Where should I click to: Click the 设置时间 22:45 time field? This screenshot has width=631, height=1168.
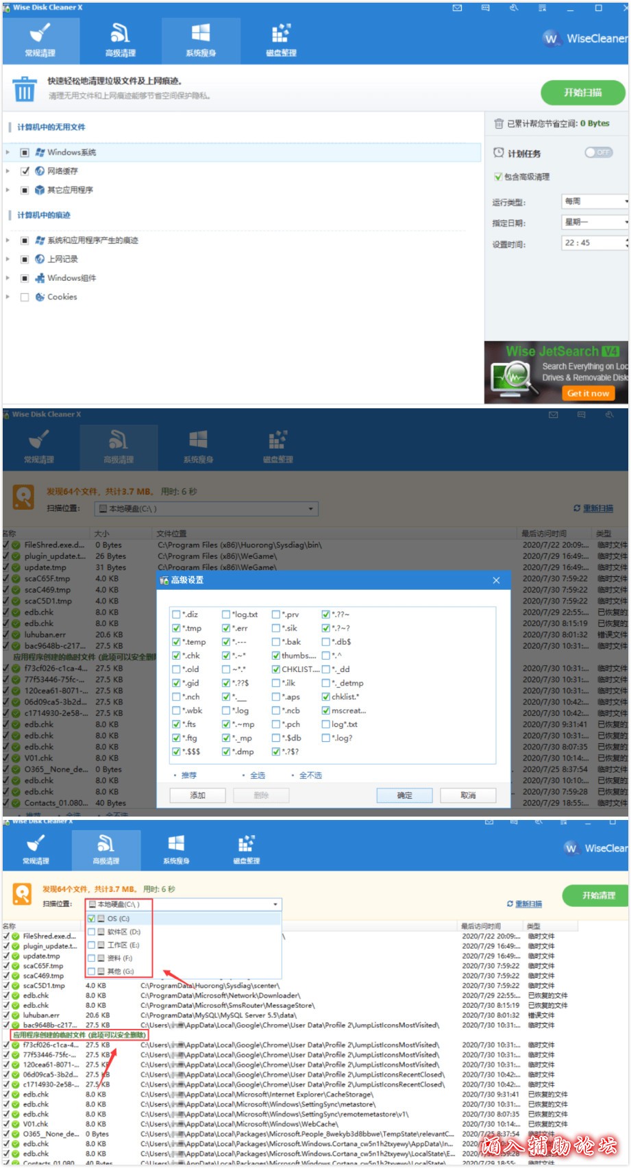coord(595,243)
